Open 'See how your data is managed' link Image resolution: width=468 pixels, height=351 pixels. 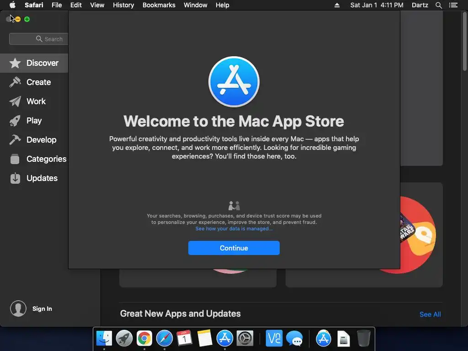pos(234,229)
